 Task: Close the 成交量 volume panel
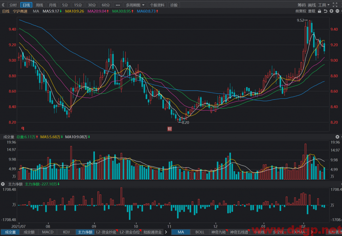[x=337, y=137]
